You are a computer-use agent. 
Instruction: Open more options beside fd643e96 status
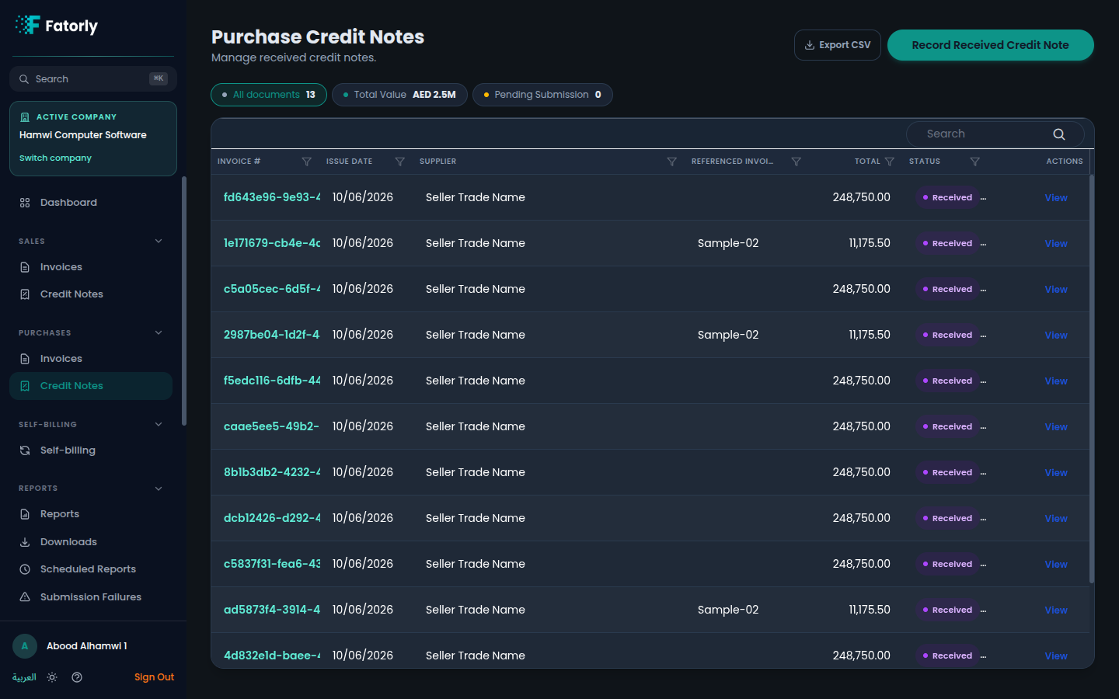point(983,198)
